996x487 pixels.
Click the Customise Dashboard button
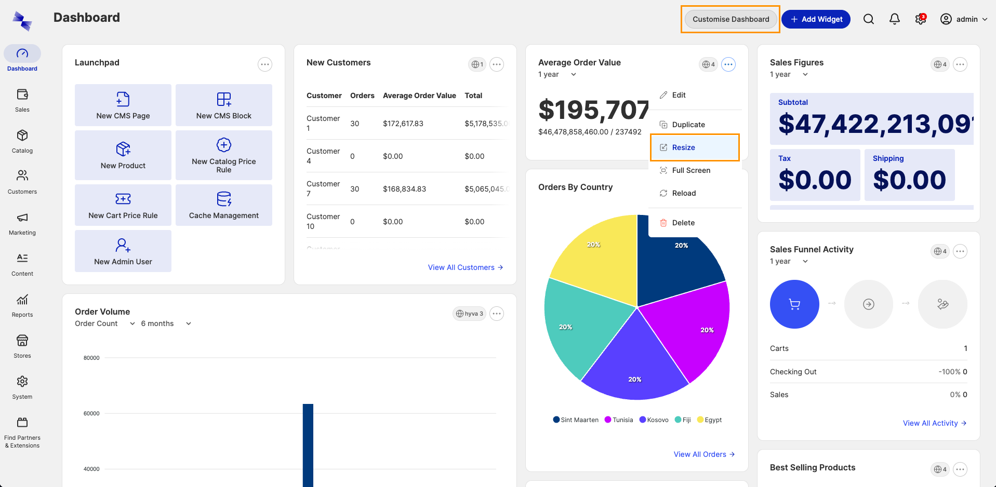[x=731, y=19]
